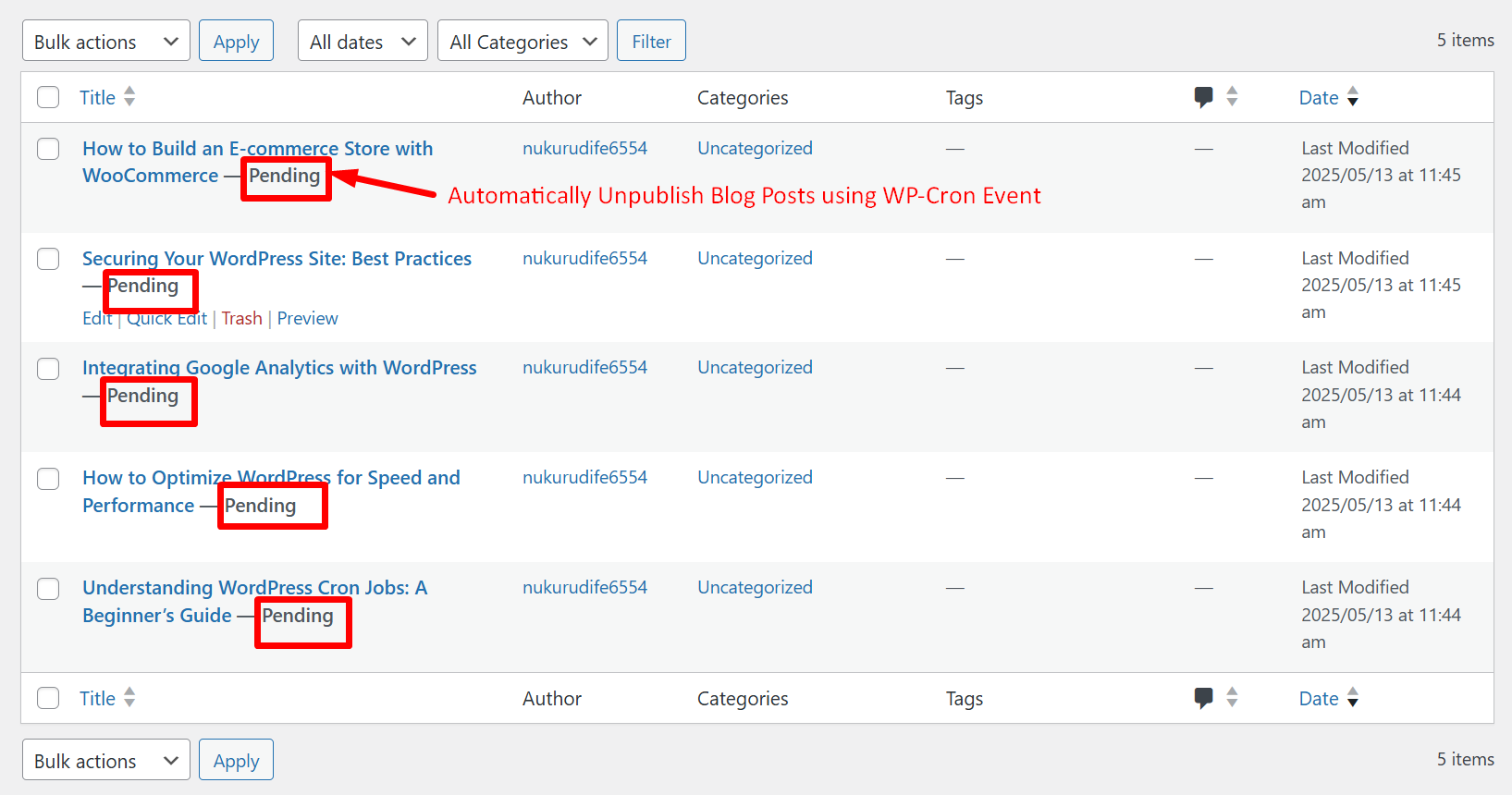Open Integrating Google Analytics with WordPress post

coord(279,368)
